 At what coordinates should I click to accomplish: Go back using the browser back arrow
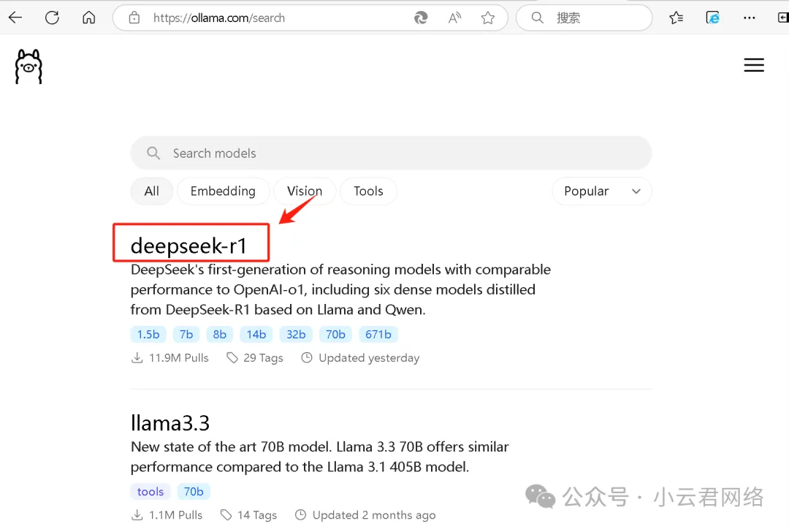click(x=15, y=18)
